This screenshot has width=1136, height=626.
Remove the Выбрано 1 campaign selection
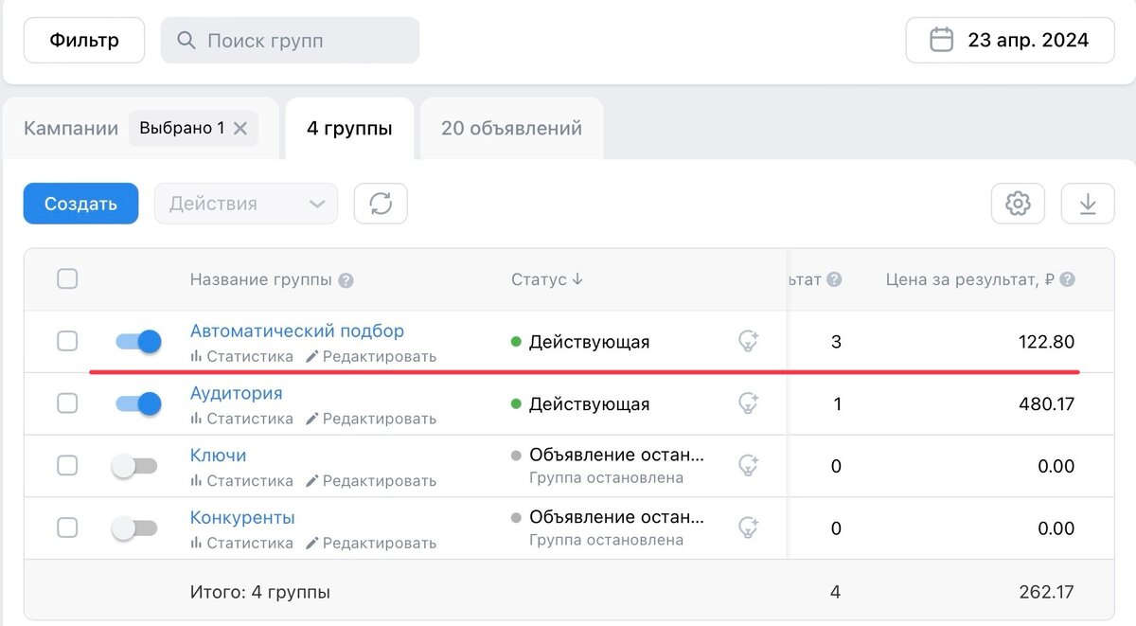click(x=240, y=129)
